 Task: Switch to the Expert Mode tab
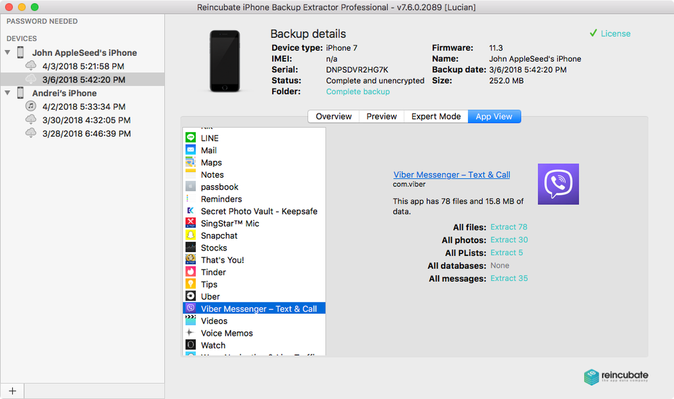point(436,116)
